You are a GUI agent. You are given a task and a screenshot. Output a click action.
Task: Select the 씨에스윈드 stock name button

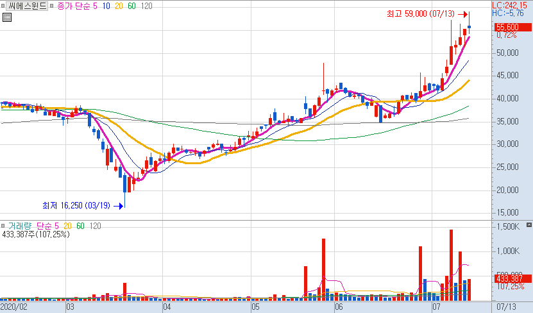click(27, 6)
